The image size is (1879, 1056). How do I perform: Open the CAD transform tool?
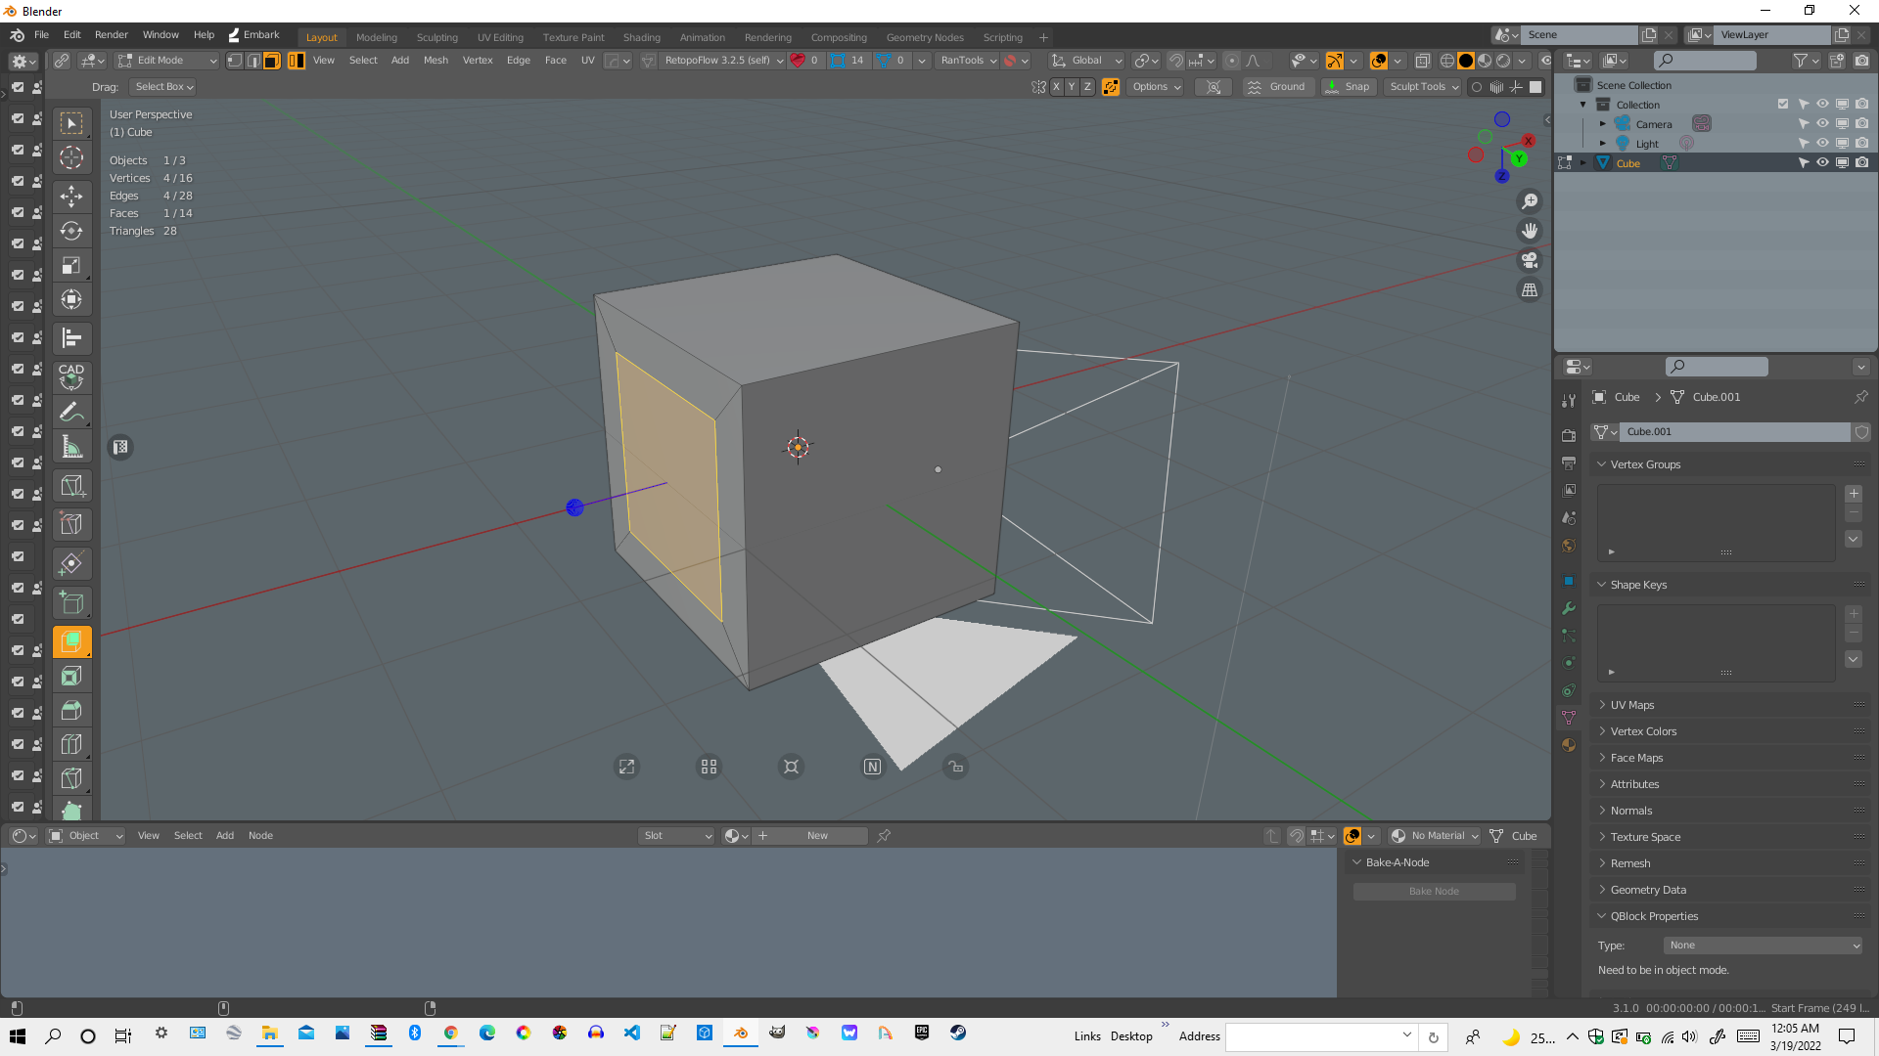[x=71, y=376]
